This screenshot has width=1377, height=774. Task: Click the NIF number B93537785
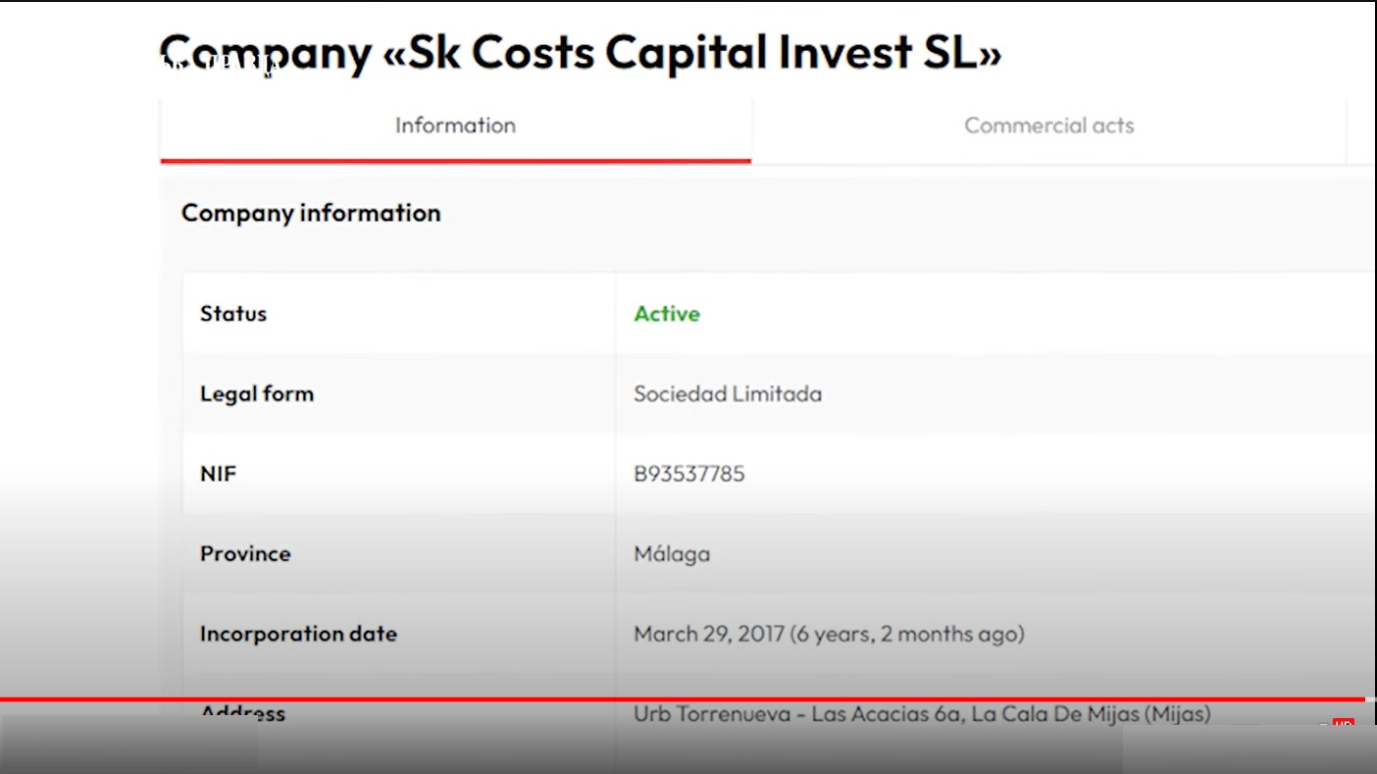coord(689,474)
